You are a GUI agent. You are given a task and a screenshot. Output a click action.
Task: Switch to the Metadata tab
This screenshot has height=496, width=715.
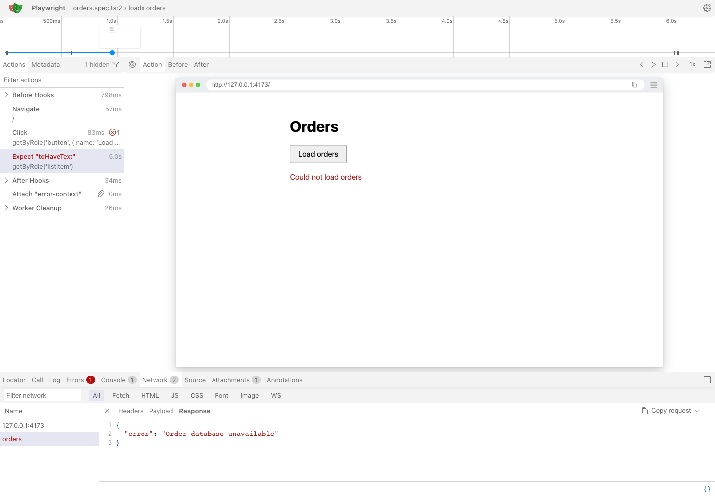(46, 64)
